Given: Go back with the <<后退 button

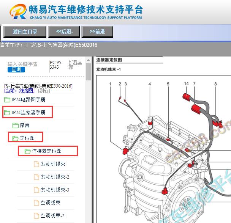Looking at the screenshot, I should (x=64, y=32).
